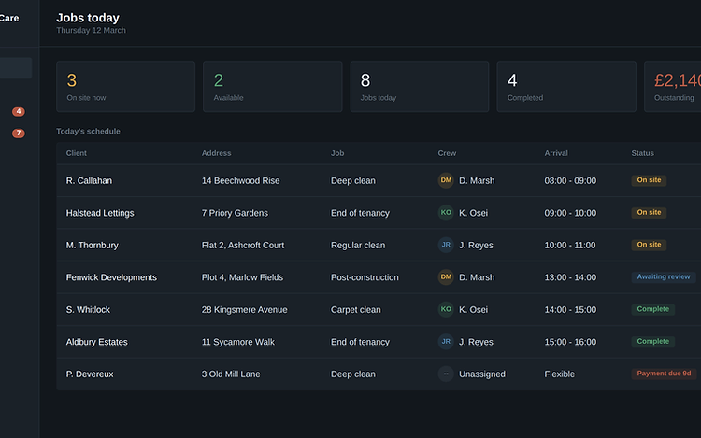The width and height of the screenshot is (701, 438).
Task: Click the sidebar badge showing 4
Action: (19, 111)
